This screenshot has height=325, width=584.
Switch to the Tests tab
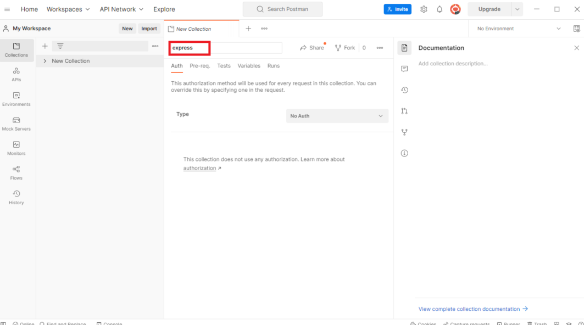[224, 66]
